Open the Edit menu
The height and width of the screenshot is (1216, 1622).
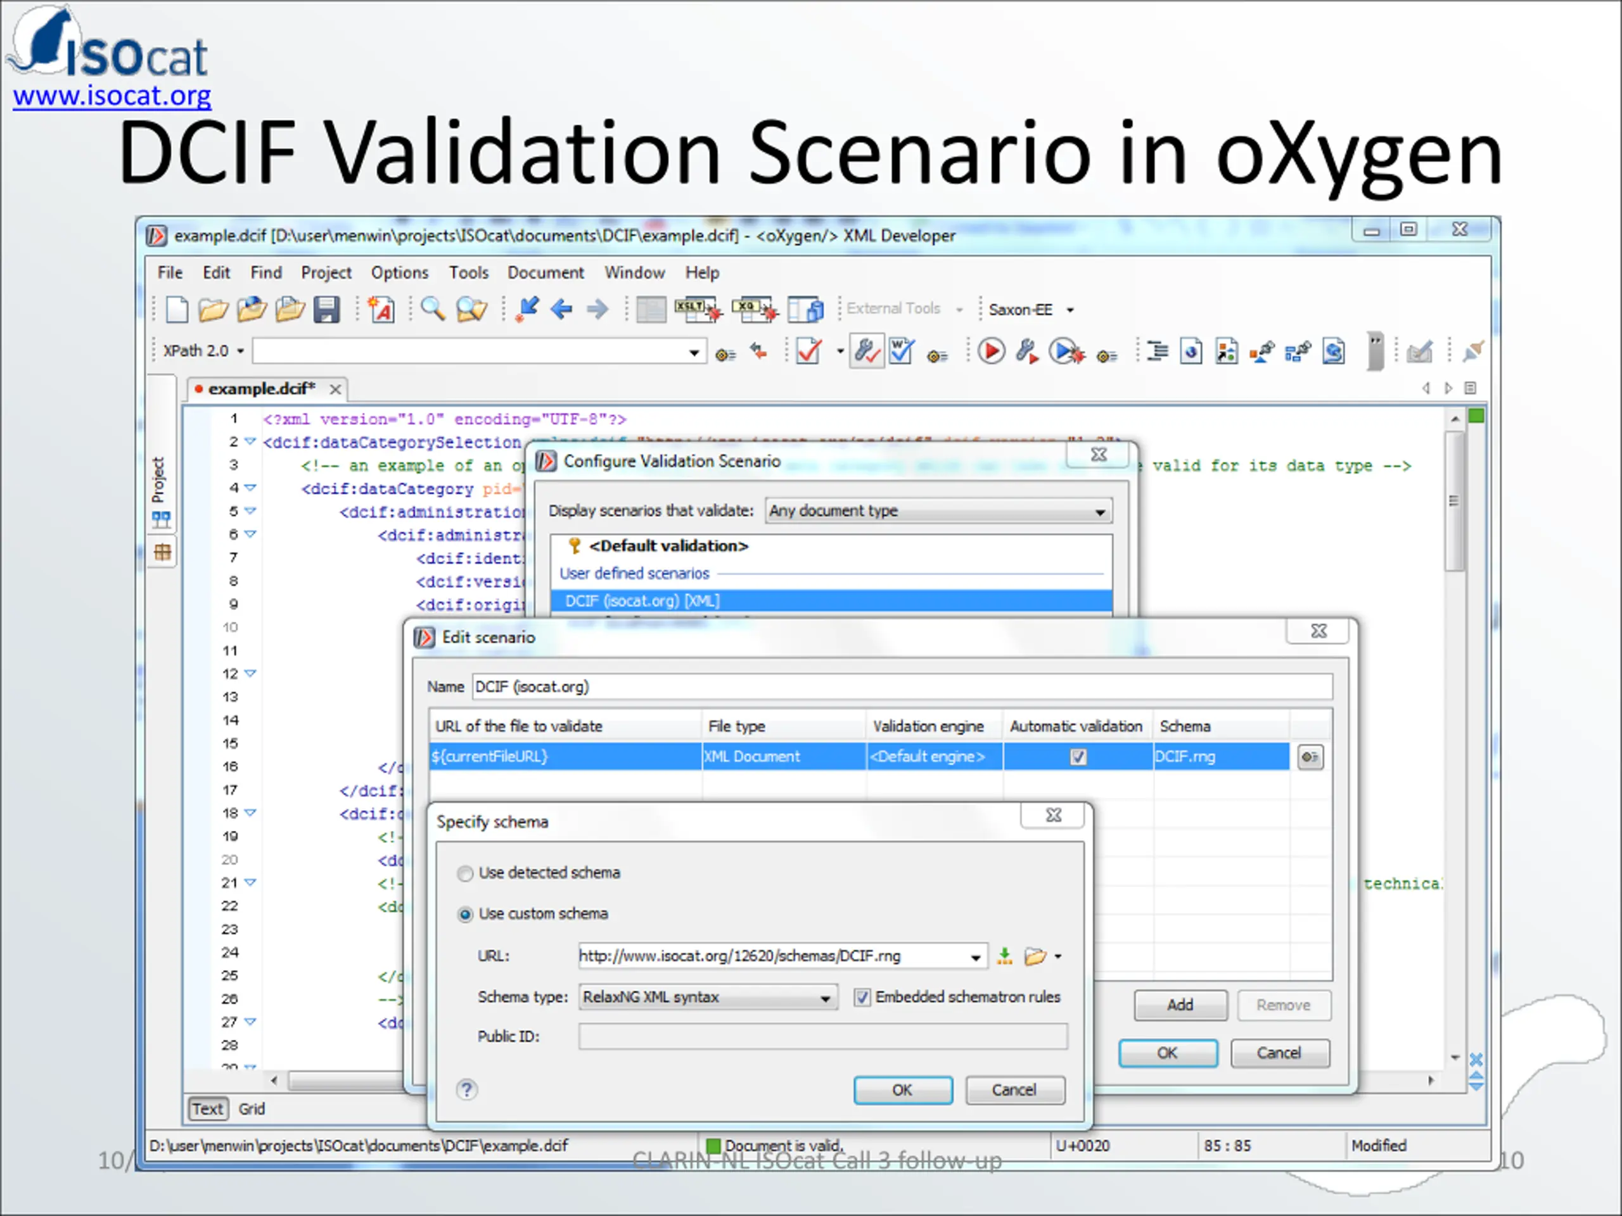point(216,273)
